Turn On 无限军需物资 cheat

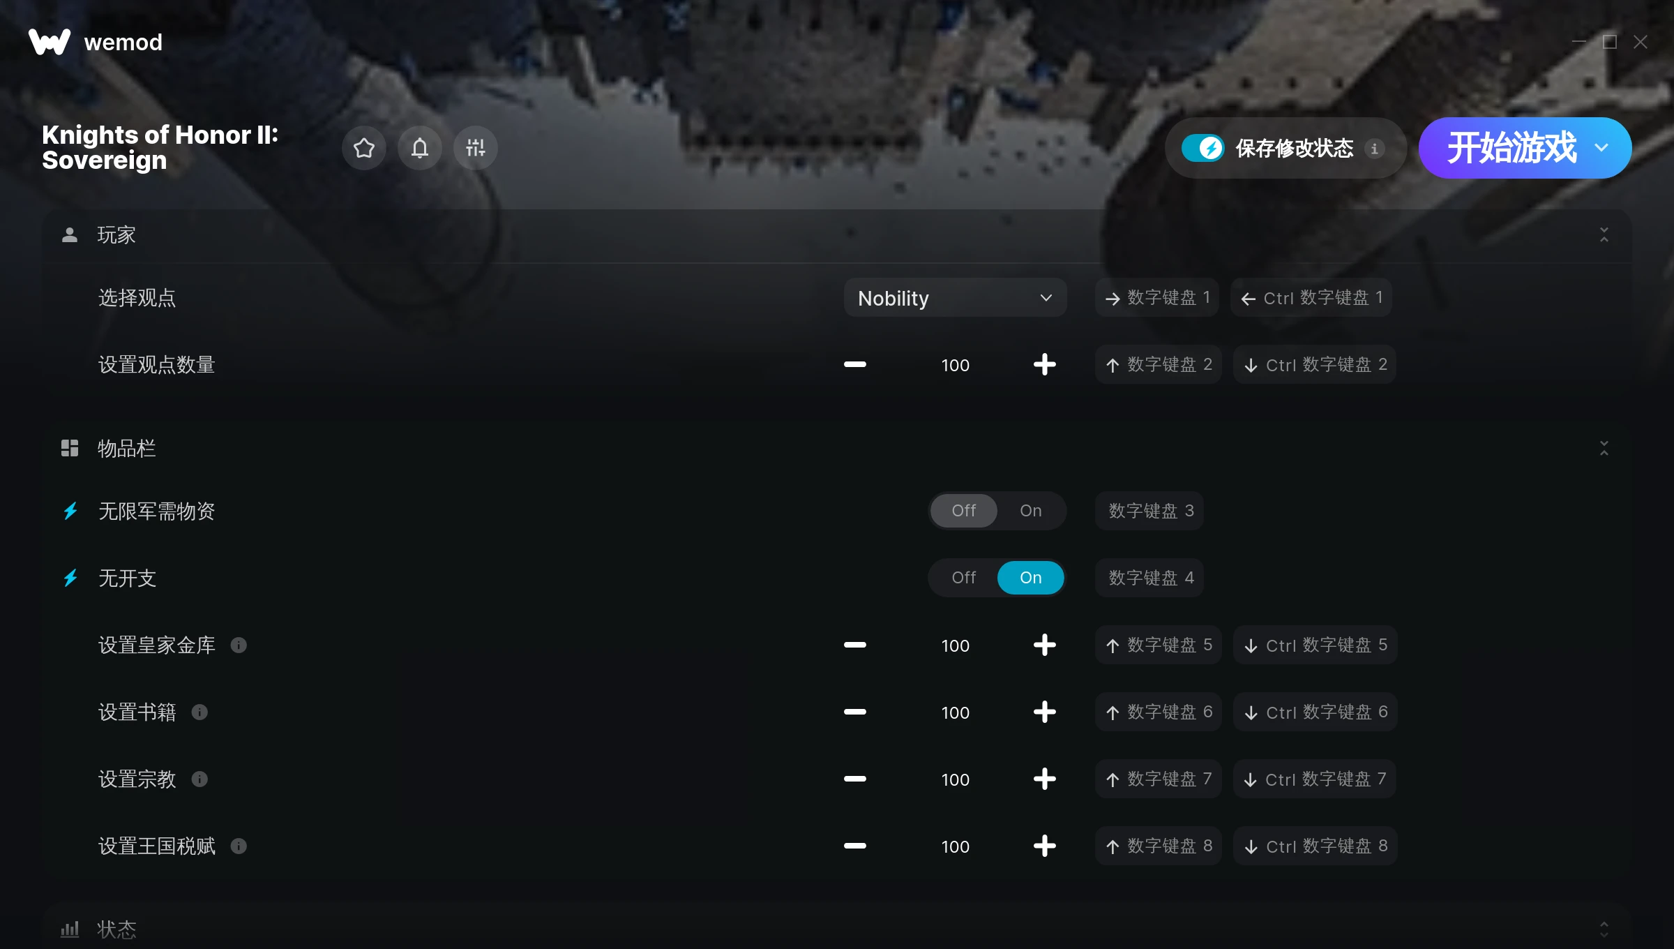click(x=1031, y=511)
